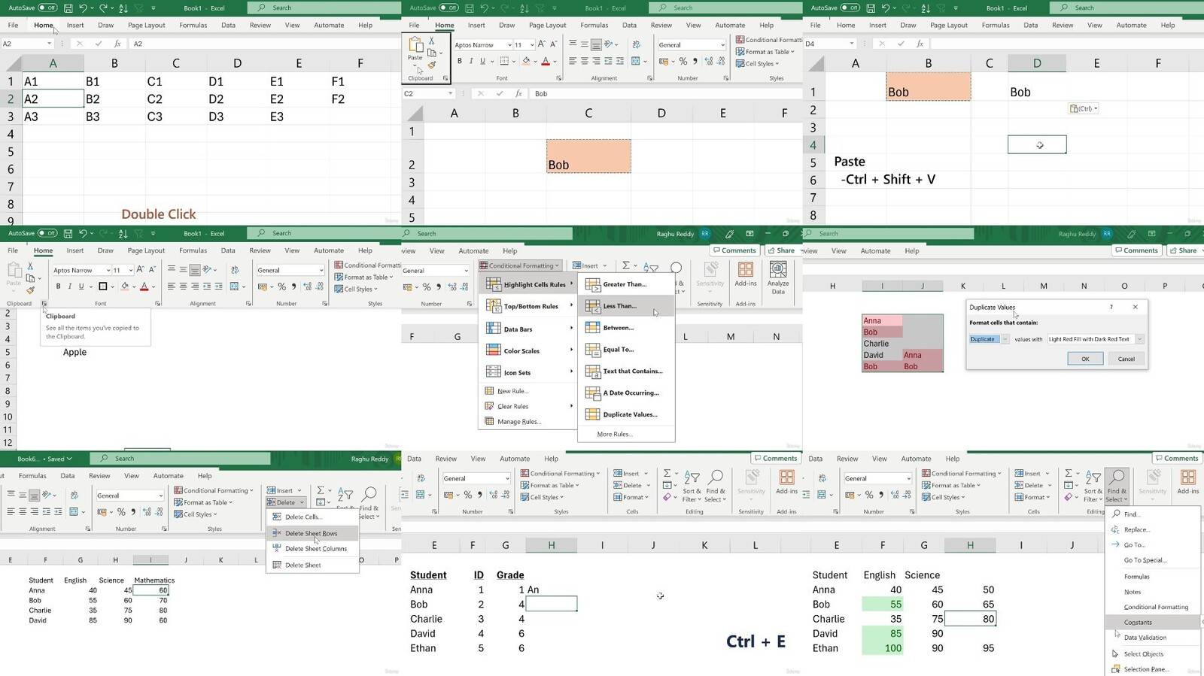Click the Cut scissors icon in the C2 Bob window
Viewport: 1204px width, 676px height.
(x=432, y=41)
